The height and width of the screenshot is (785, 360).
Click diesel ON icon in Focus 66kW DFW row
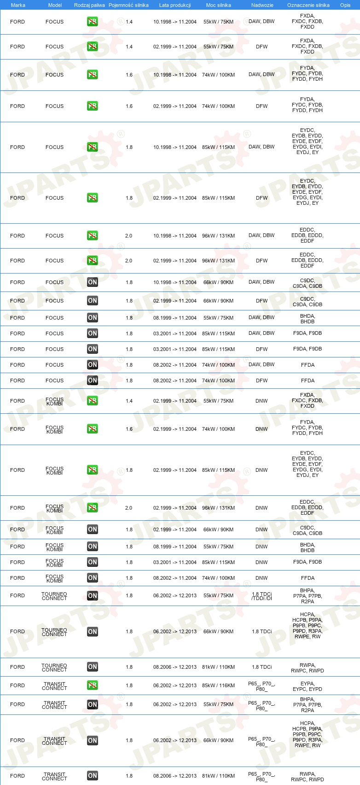[x=92, y=301]
